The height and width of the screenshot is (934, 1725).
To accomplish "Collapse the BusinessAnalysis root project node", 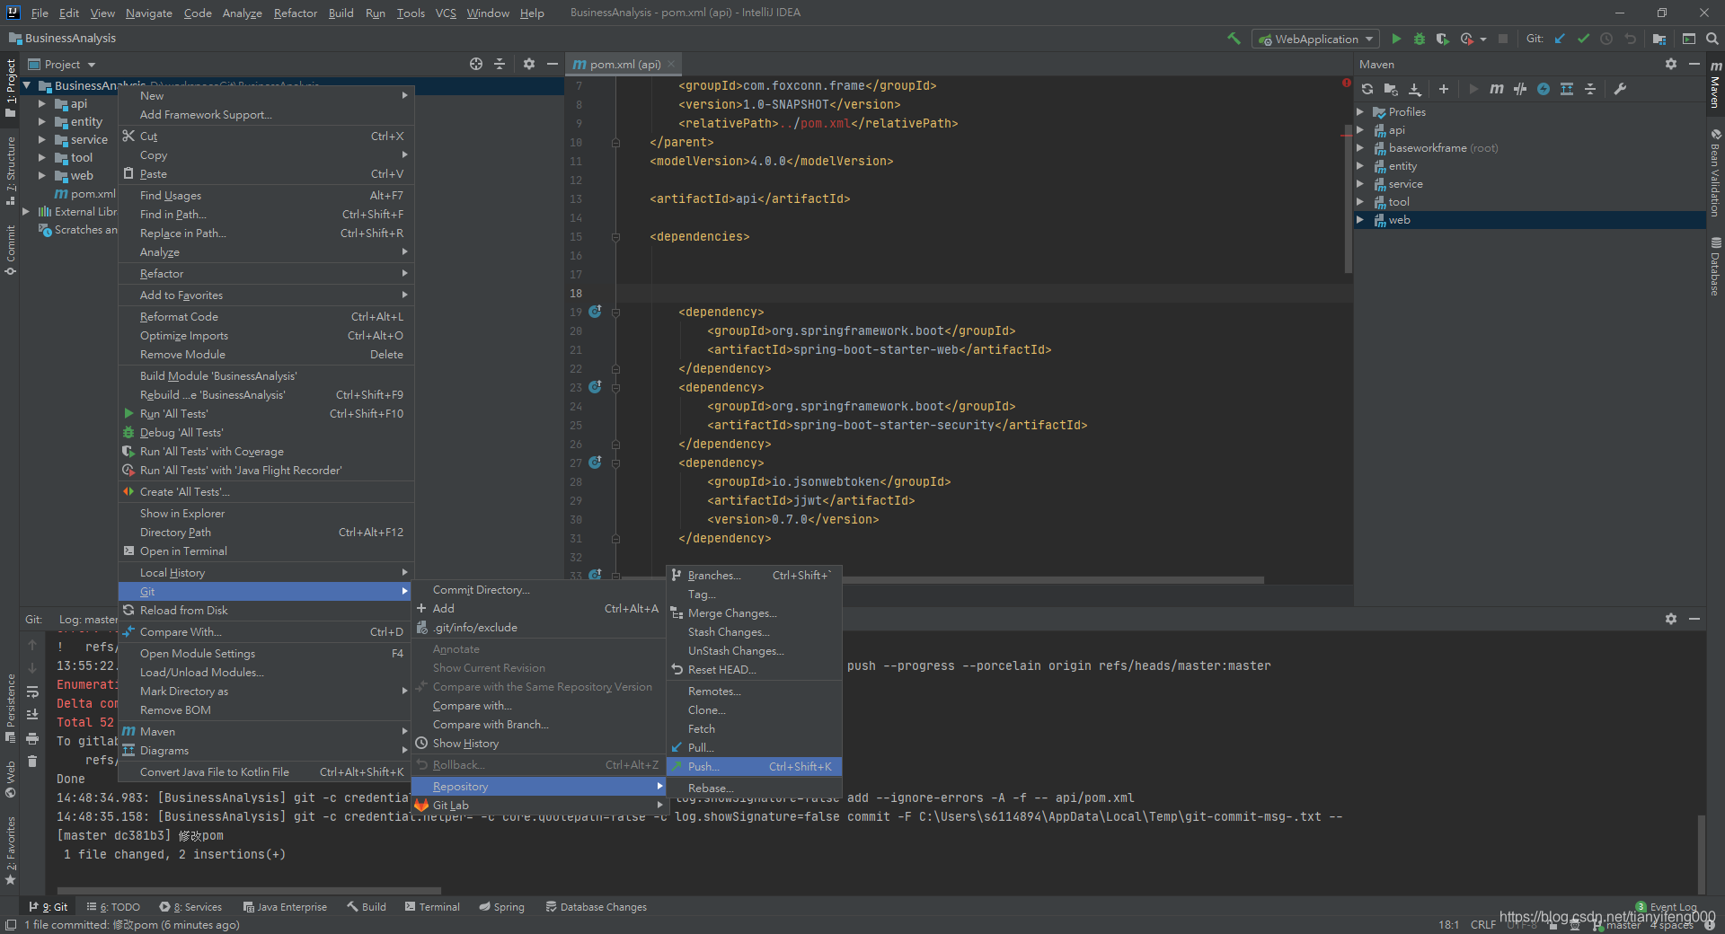I will click(x=27, y=85).
